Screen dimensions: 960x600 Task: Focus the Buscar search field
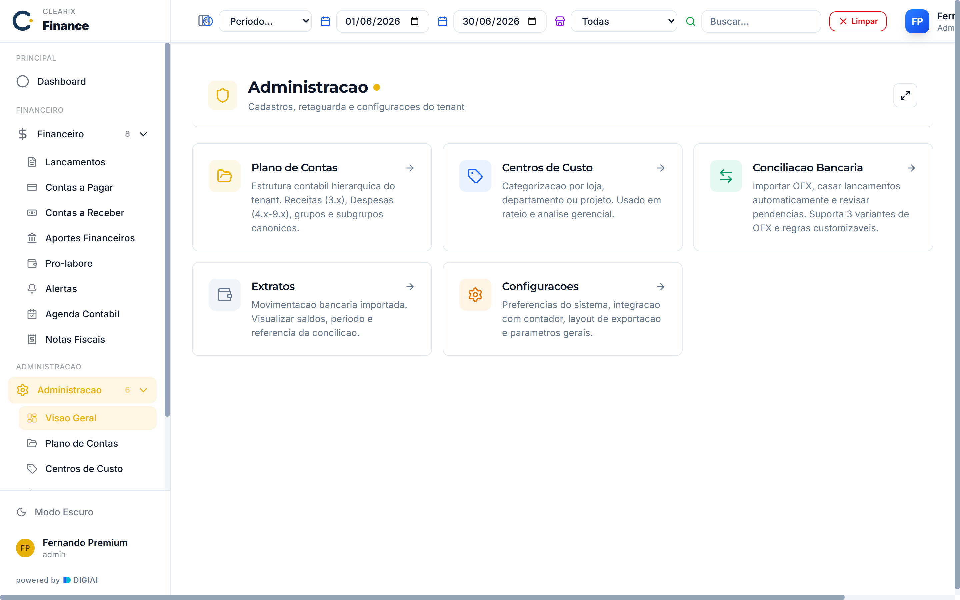[761, 21]
